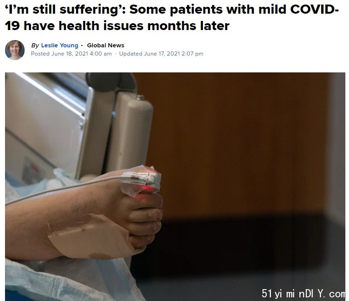Image resolution: width=349 pixels, height=301 pixels.
Task: Click the Global News source label
Action: [x=106, y=45]
